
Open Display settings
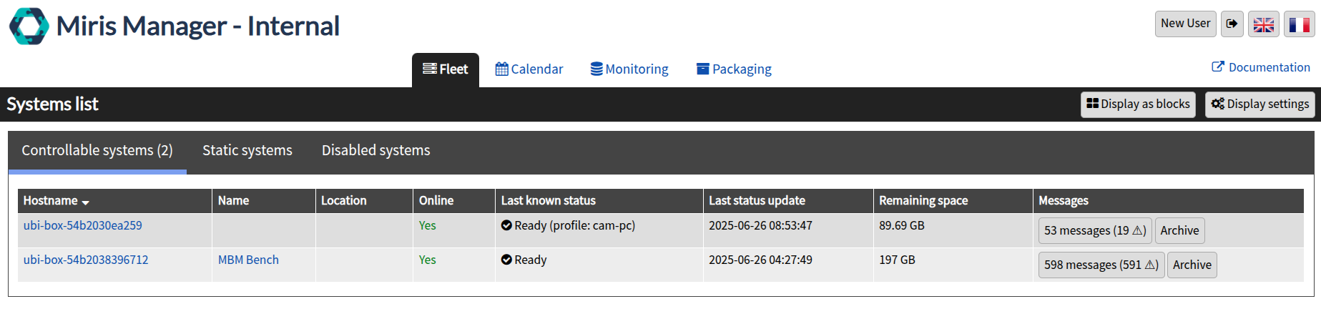pyautogui.click(x=1259, y=104)
